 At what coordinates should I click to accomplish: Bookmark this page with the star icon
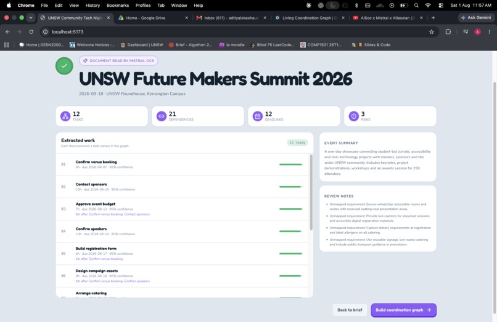click(432, 31)
